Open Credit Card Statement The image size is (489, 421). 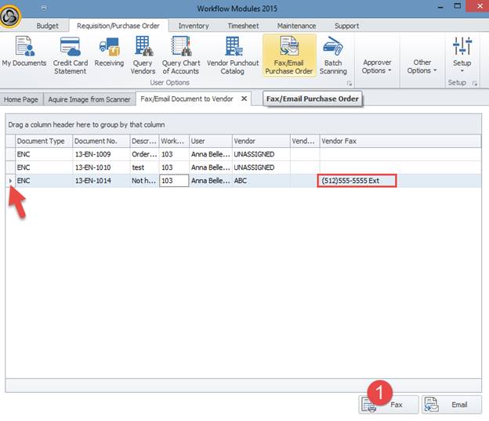click(70, 54)
